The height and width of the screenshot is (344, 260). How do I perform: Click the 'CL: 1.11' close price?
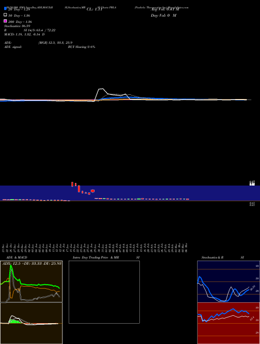pyautogui.click(x=95, y=9)
